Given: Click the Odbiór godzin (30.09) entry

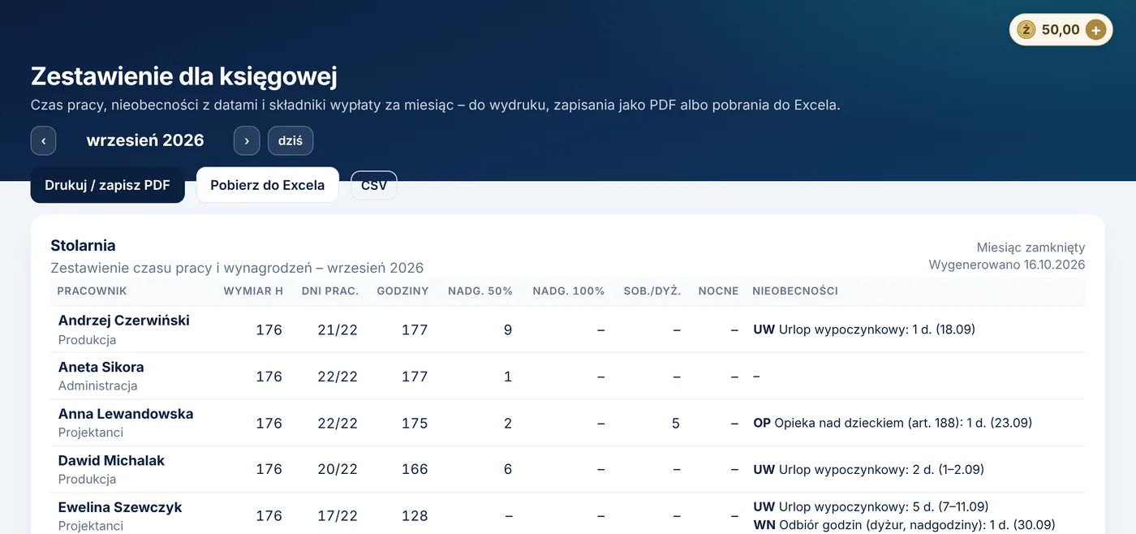Looking at the screenshot, I should tap(904, 525).
